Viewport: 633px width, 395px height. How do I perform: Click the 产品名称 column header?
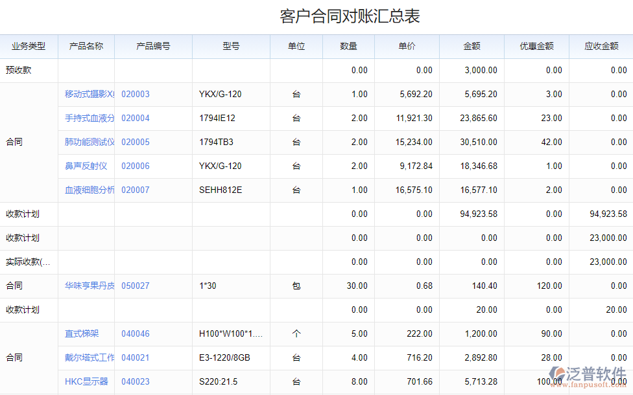(86, 47)
